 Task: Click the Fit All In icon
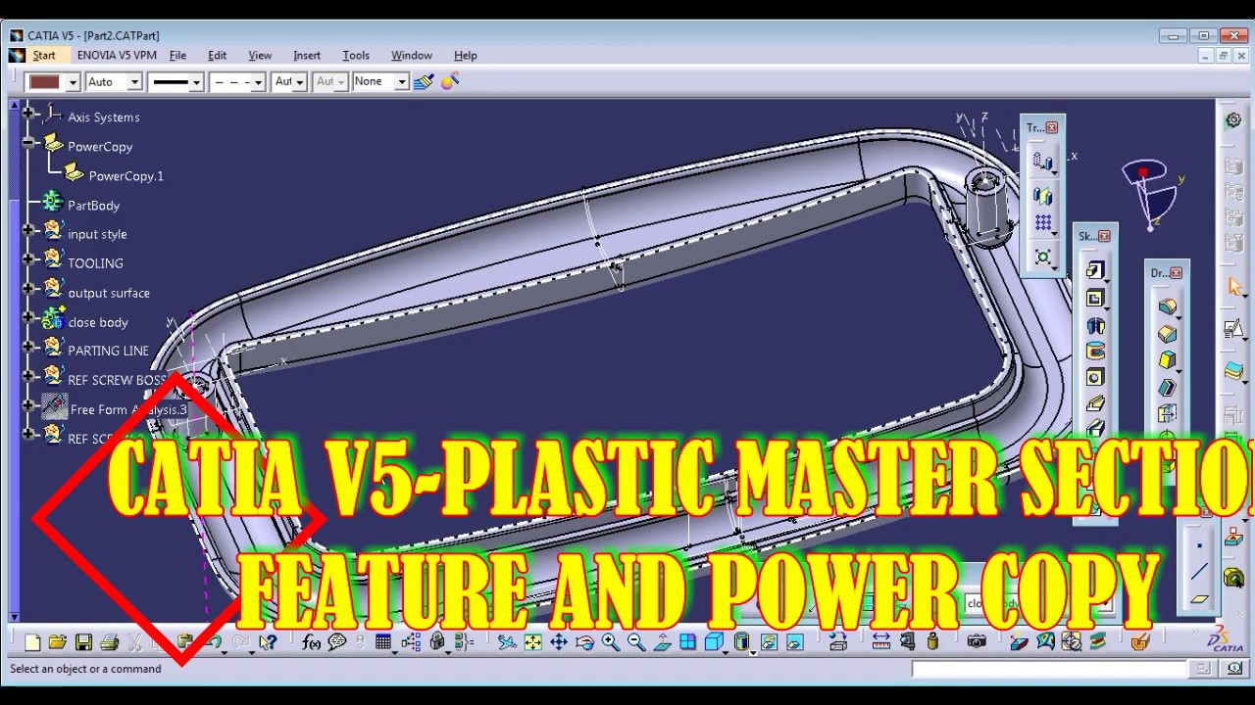point(532,642)
